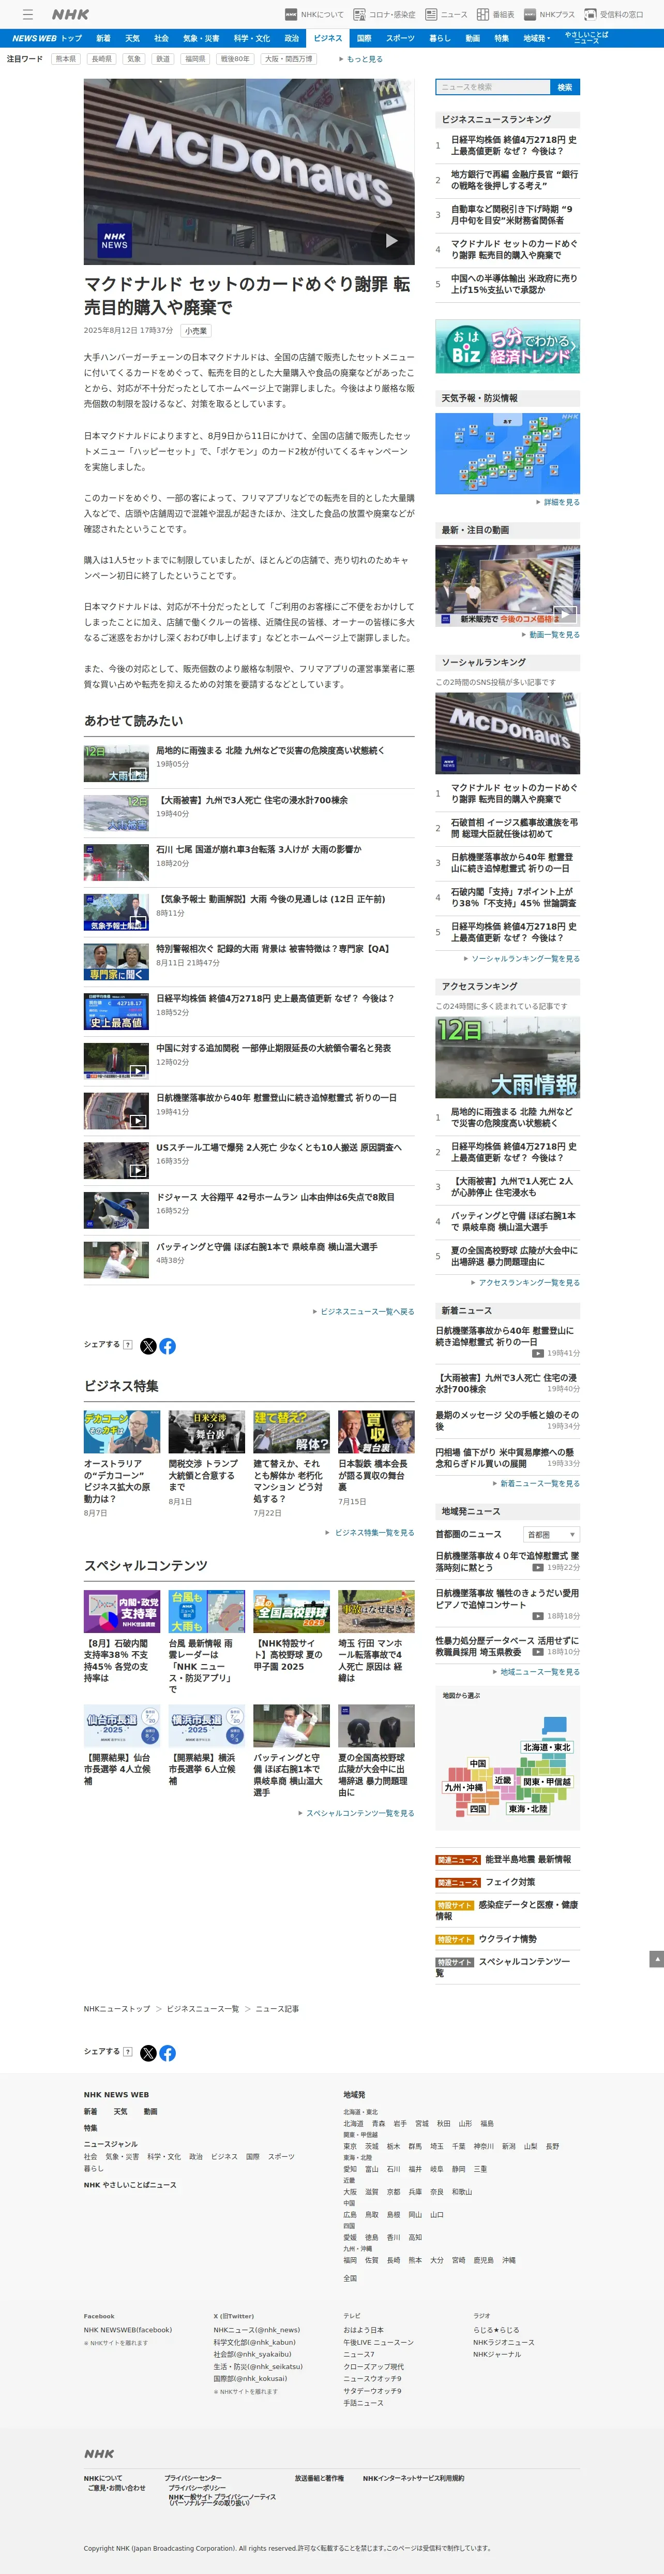The image size is (664, 2574).
Task: Play the 新米販売 featured video
Action: coord(507,585)
